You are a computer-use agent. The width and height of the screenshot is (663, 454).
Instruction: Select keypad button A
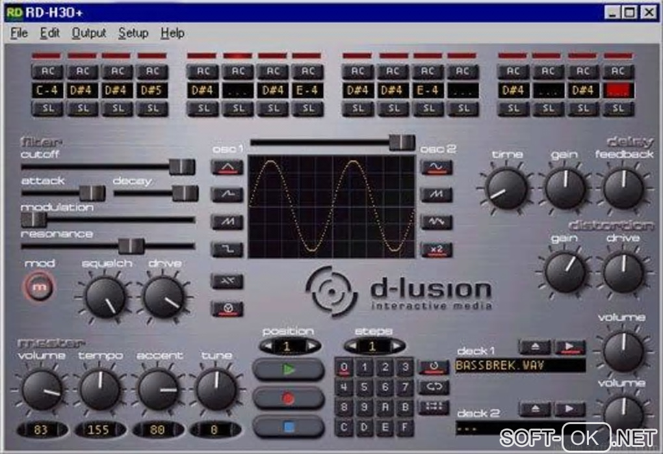click(x=385, y=407)
